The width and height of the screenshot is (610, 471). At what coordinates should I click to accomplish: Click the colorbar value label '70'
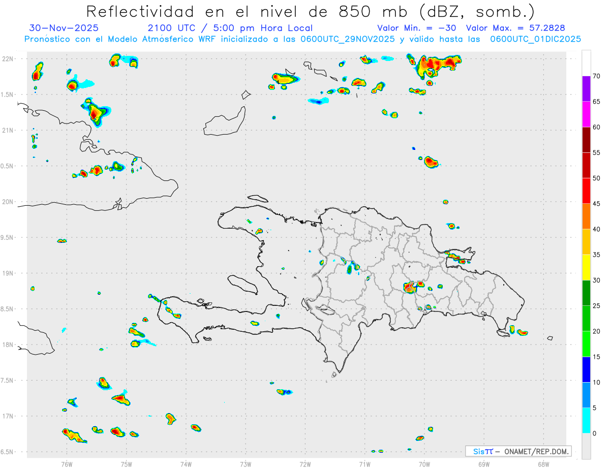[x=596, y=76]
